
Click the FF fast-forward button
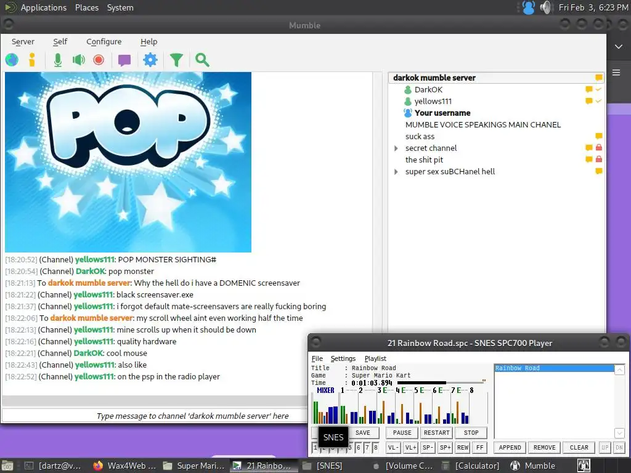[x=479, y=447]
